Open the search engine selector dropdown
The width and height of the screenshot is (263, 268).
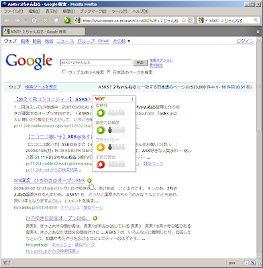click(x=203, y=20)
